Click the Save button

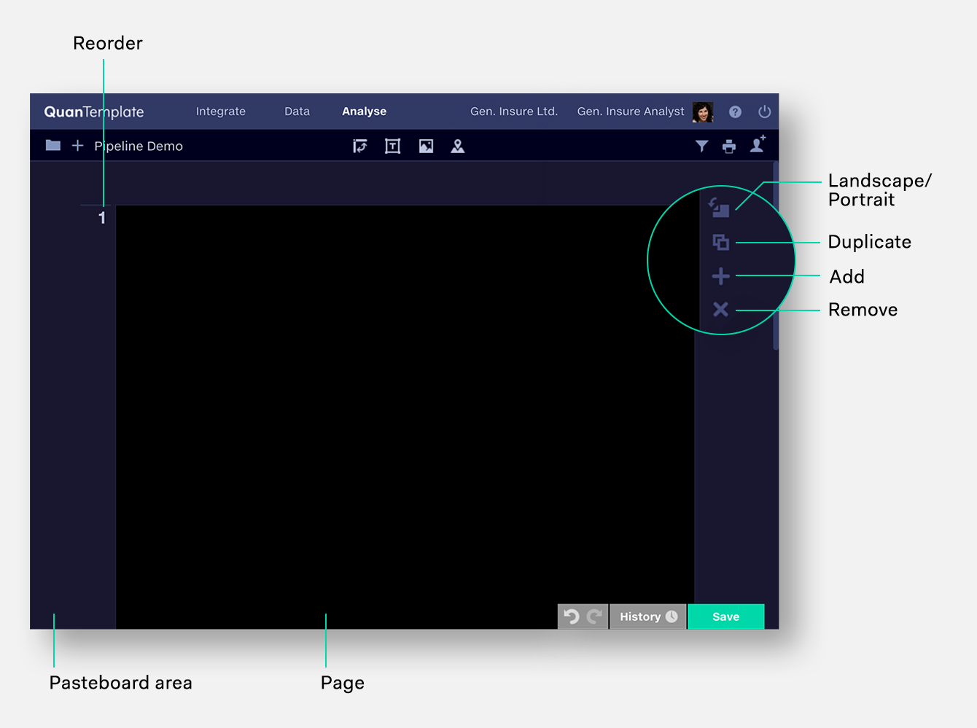[x=726, y=617]
